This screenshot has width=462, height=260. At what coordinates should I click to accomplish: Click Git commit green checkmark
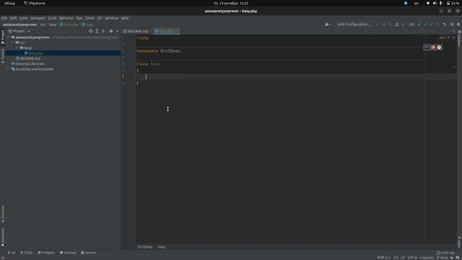point(425,24)
